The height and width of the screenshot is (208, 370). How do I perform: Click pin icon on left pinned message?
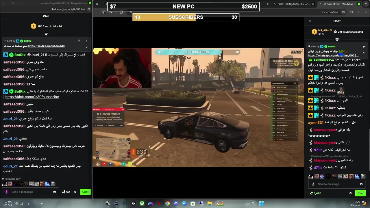[x=79, y=41]
